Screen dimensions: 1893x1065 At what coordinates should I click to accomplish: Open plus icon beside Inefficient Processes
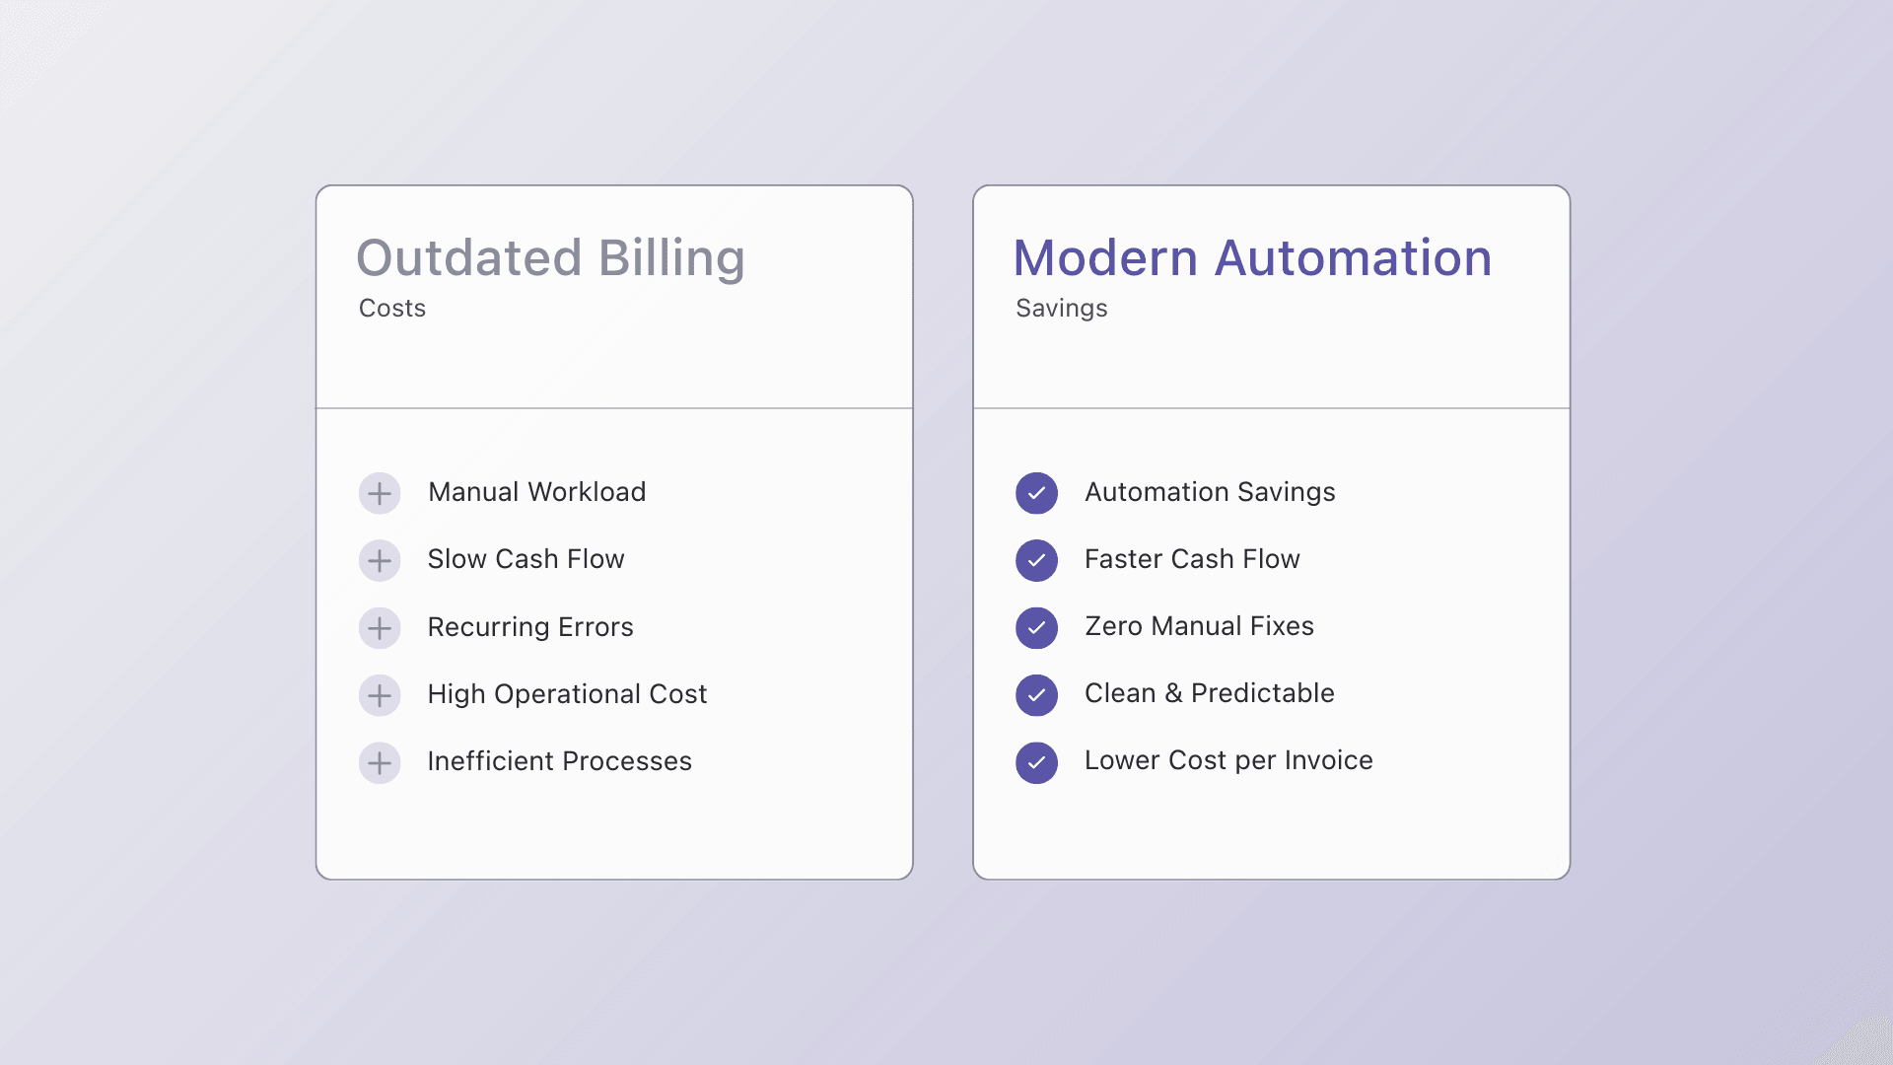tap(380, 762)
